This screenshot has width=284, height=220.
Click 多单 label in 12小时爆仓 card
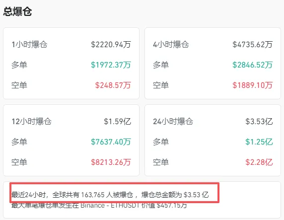click(x=19, y=142)
